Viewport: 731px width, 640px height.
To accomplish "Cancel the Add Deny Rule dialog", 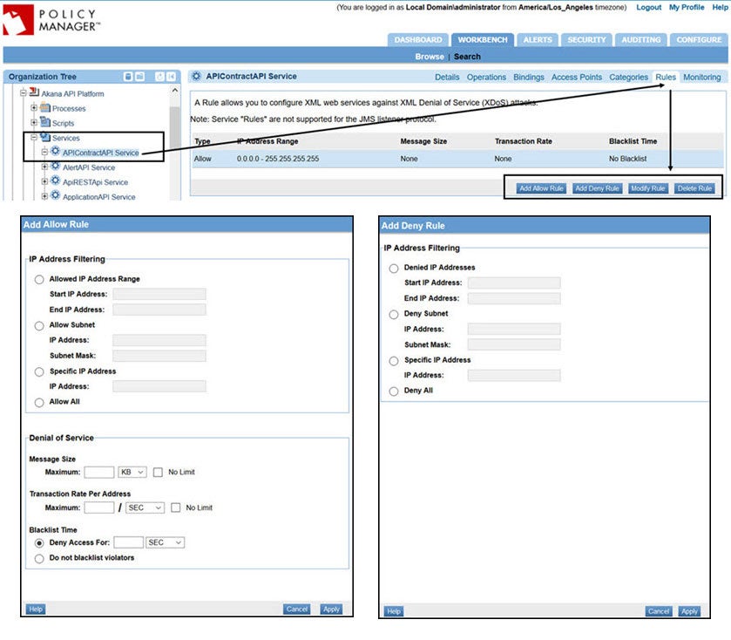I will click(x=659, y=611).
